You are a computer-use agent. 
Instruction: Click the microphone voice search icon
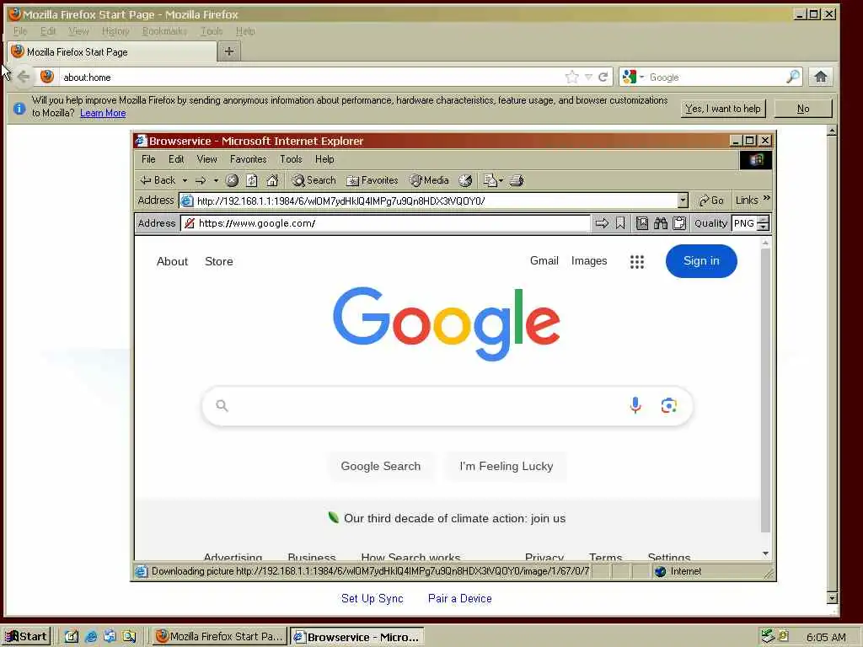tap(635, 405)
